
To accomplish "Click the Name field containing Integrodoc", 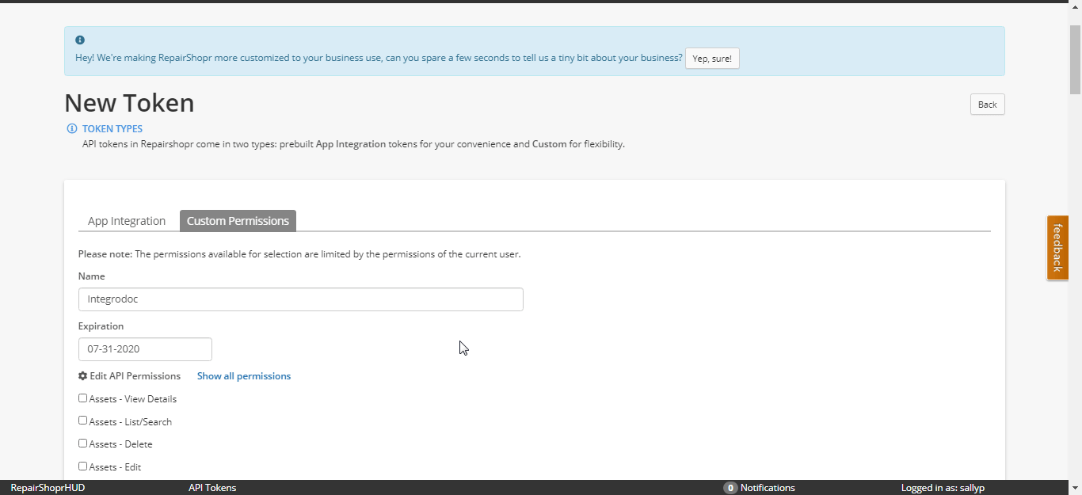I will pyautogui.click(x=301, y=299).
